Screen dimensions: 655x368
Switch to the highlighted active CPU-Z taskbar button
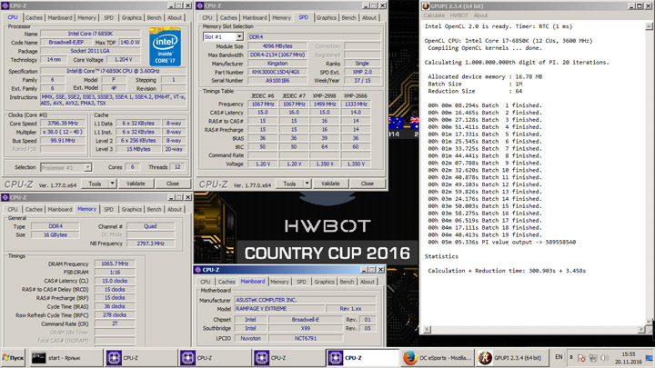[362, 358]
